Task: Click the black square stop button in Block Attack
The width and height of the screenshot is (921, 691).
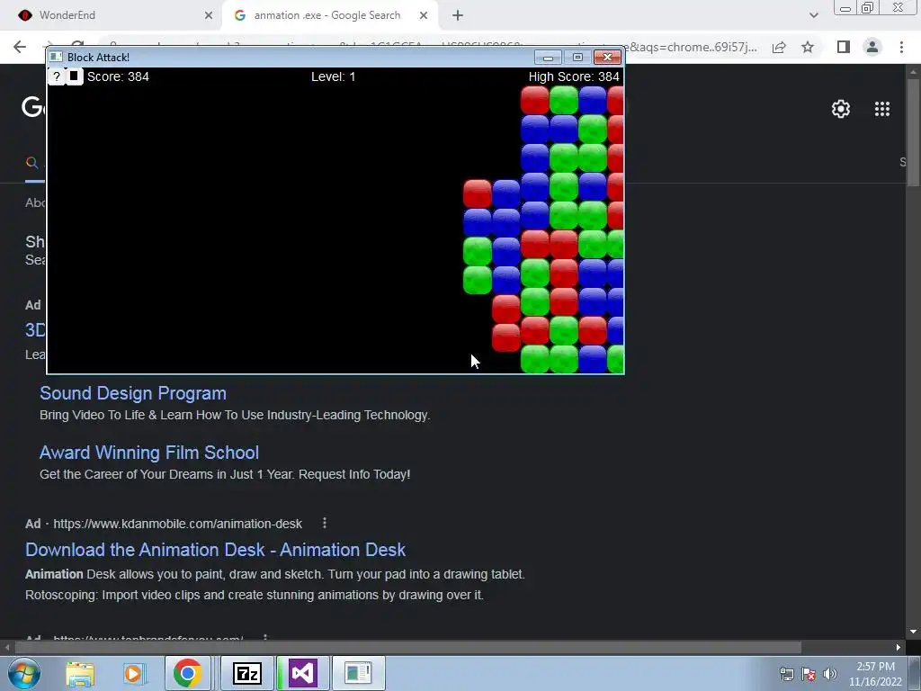Action: click(x=74, y=76)
